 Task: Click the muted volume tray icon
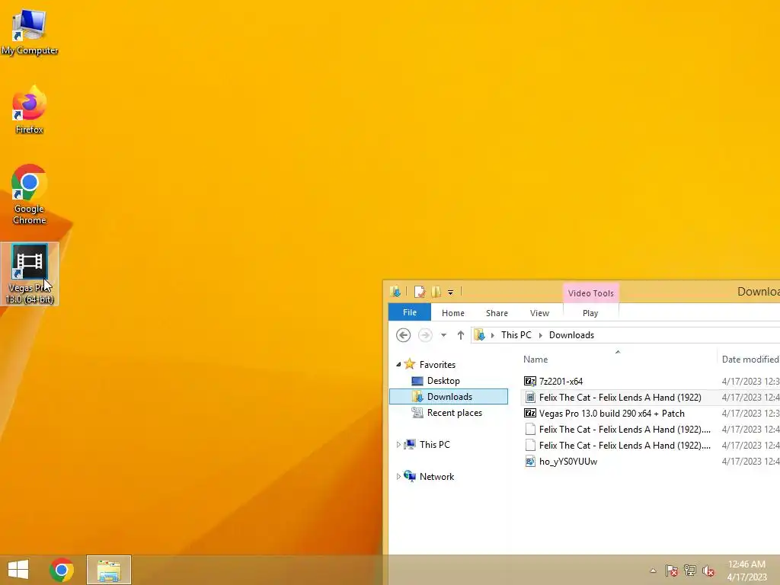708,571
